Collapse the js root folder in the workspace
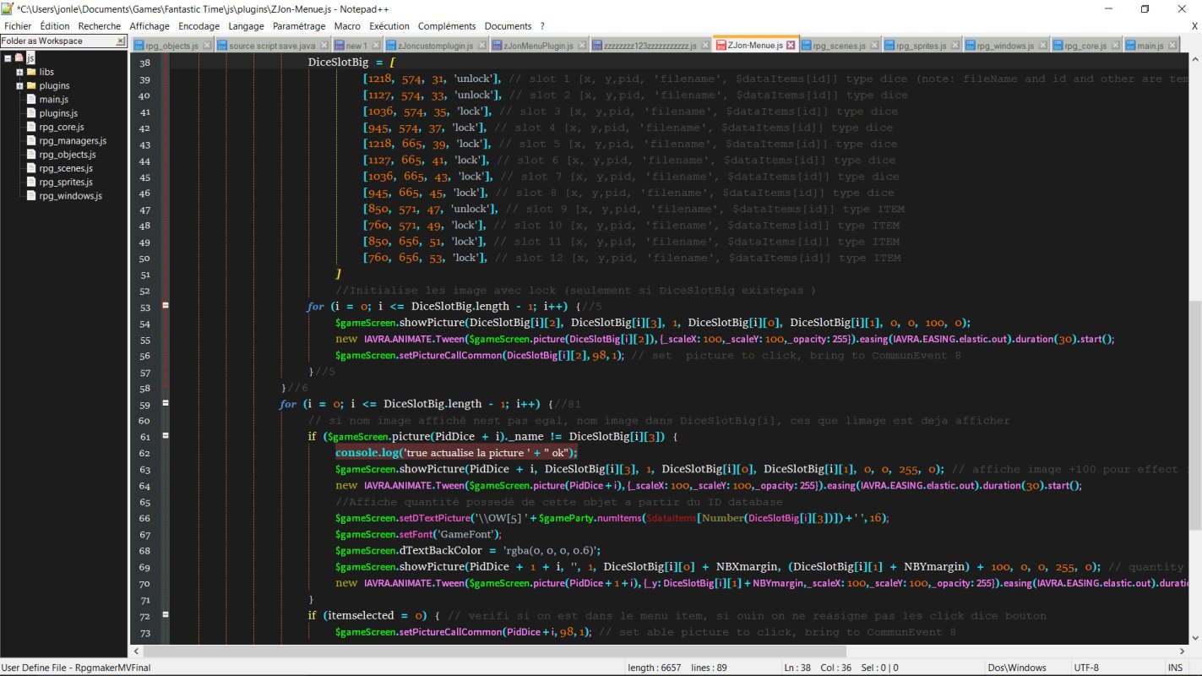This screenshot has width=1202, height=676. [8, 58]
